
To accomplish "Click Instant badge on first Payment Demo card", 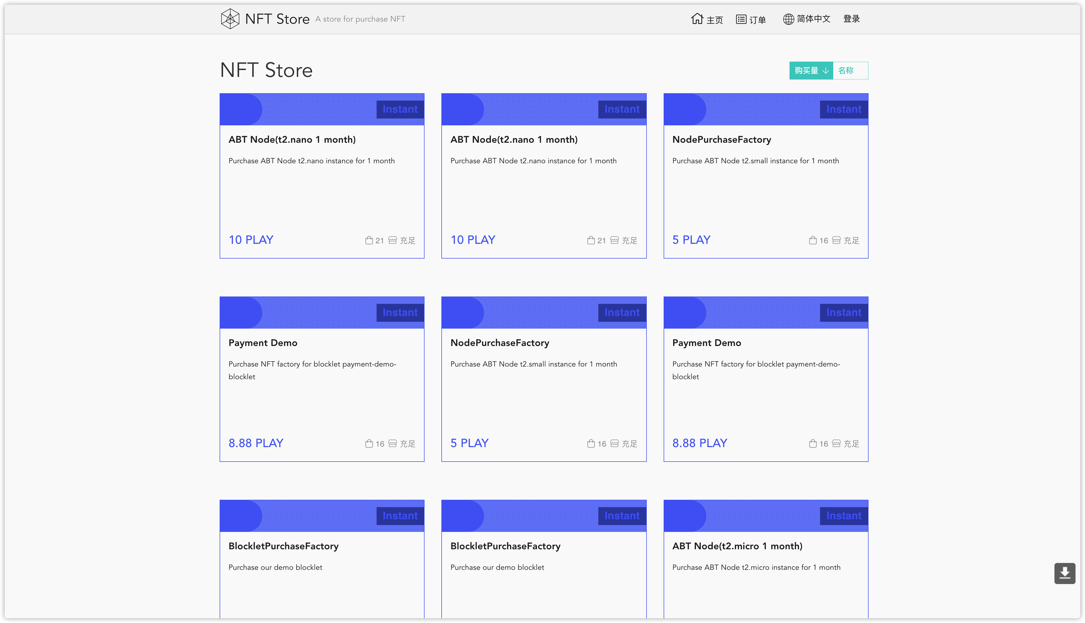I will pyautogui.click(x=400, y=312).
